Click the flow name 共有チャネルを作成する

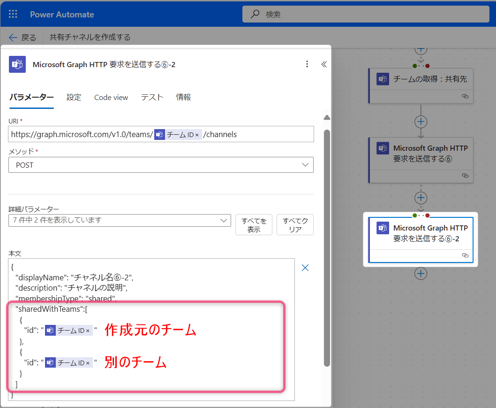tap(90, 38)
